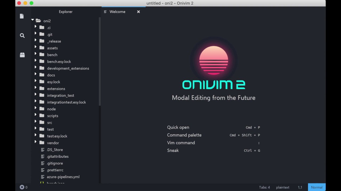Click the Quick open entry
Image resolution: width=341 pixels, height=191 pixels.
(x=213, y=127)
